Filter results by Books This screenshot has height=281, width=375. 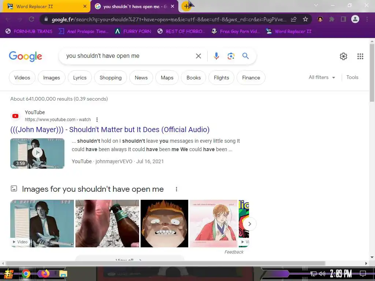tap(193, 78)
